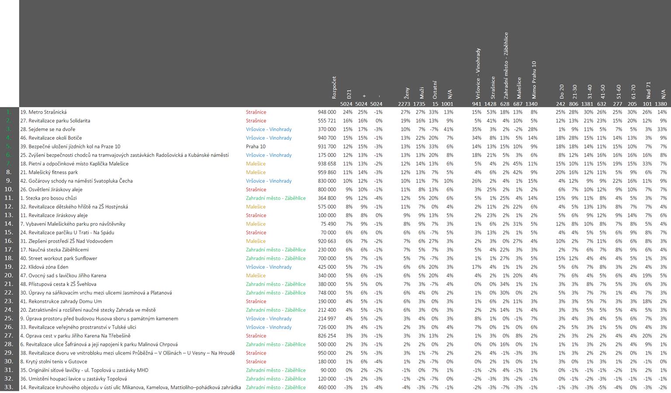Click the 'D21' column header

349,94
